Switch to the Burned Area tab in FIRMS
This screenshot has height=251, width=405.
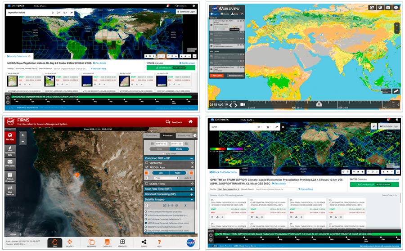[x=184, y=135]
